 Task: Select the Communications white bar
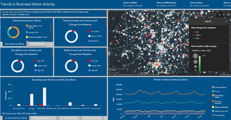point(19,105)
